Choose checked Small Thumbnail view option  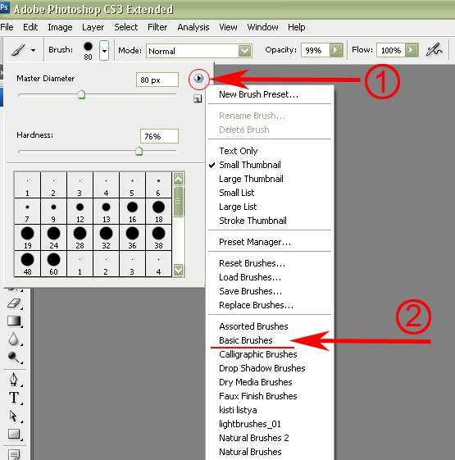[x=250, y=165]
